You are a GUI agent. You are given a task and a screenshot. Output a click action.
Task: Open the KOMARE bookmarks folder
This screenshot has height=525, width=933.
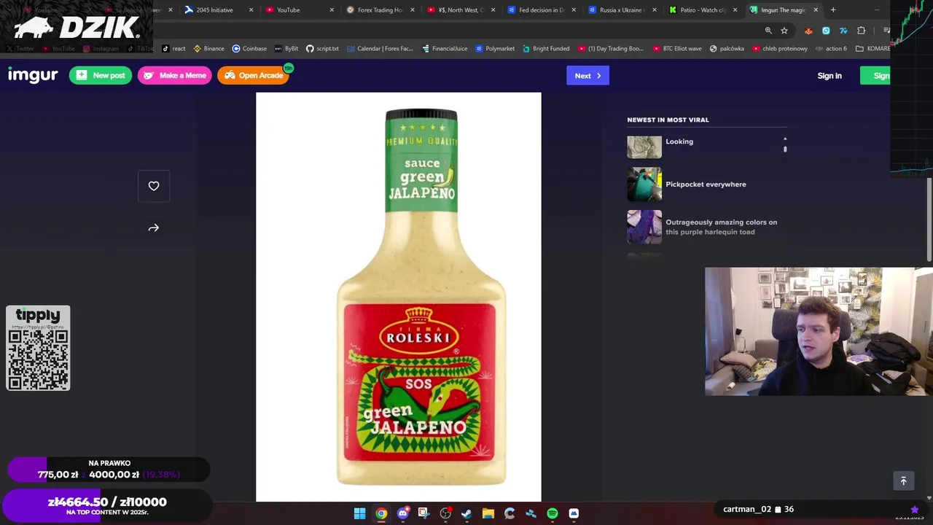[x=873, y=49]
